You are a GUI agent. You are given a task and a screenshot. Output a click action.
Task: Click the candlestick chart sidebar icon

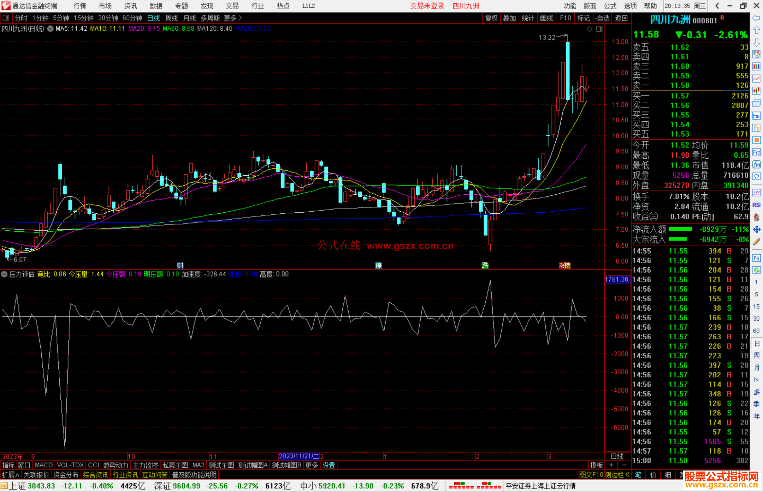click(x=756, y=91)
